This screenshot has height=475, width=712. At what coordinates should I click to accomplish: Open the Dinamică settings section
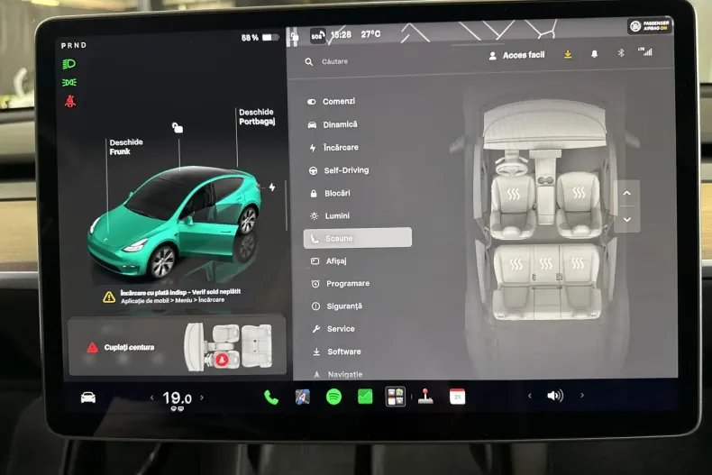tap(333, 124)
